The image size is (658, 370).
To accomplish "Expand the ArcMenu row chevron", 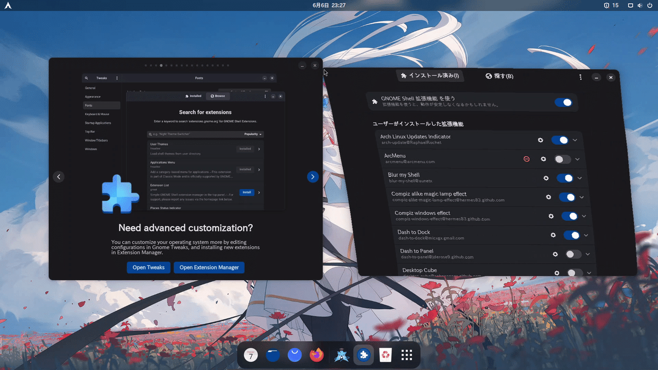I will [577, 159].
